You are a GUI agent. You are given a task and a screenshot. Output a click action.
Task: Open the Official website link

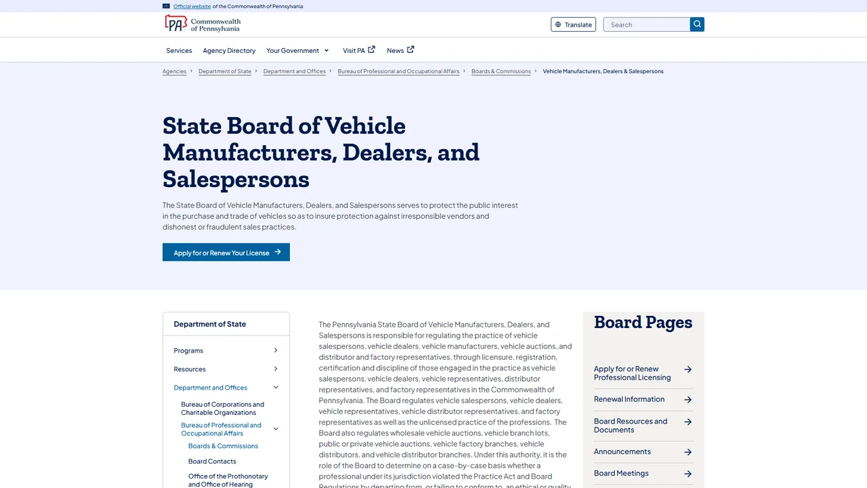pos(192,6)
